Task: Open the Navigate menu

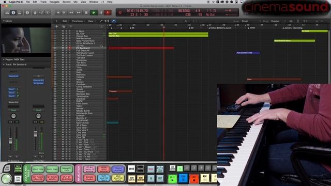Action: click(x=54, y=2)
